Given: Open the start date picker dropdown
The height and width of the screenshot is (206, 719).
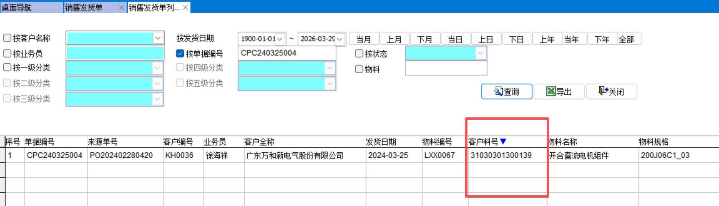Looking at the screenshot, I should coord(280,39).
